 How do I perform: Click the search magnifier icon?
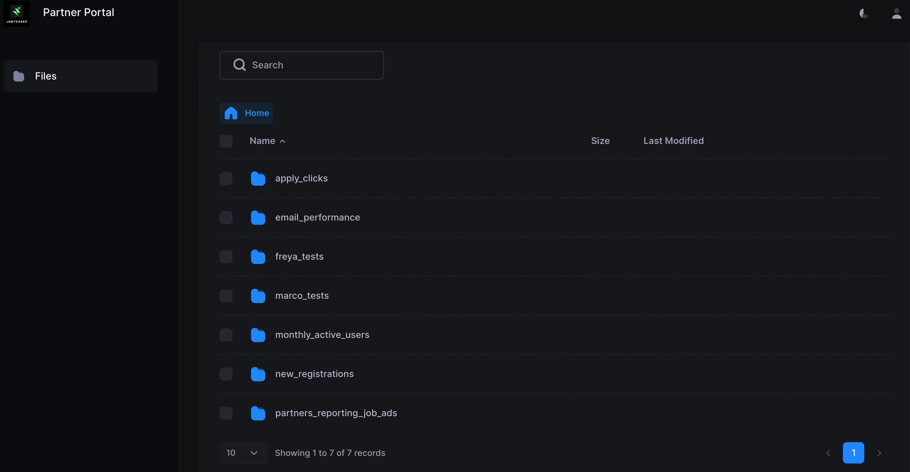(x=239, y=65)
